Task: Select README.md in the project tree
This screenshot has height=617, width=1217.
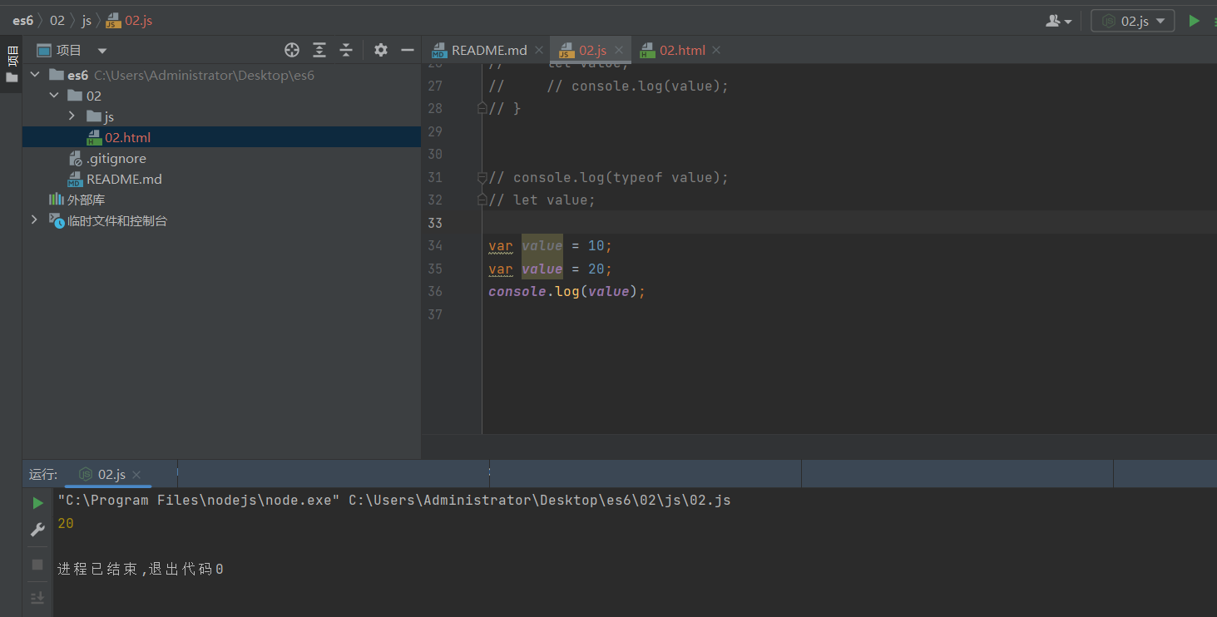Action: [124, 179]
